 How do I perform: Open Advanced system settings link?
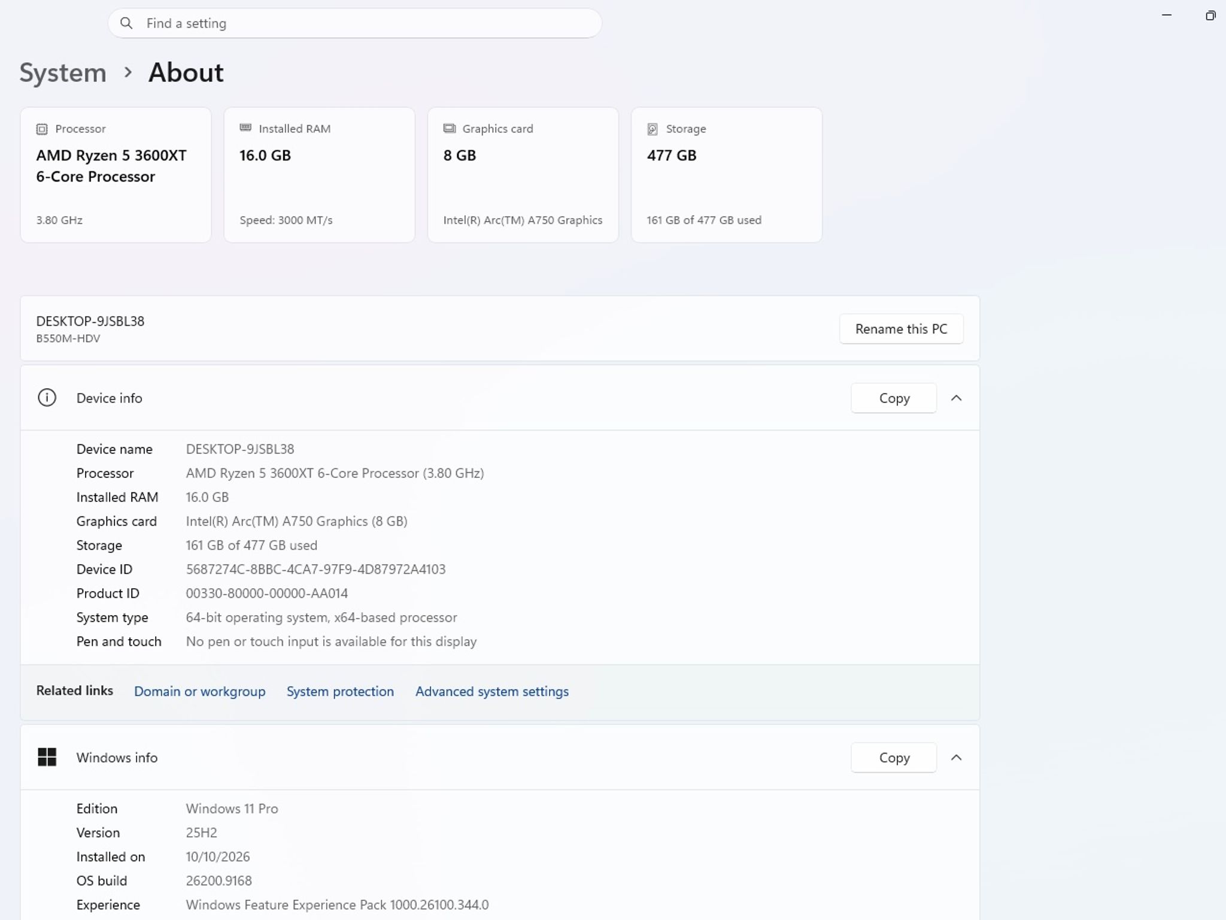click(492, 691)
